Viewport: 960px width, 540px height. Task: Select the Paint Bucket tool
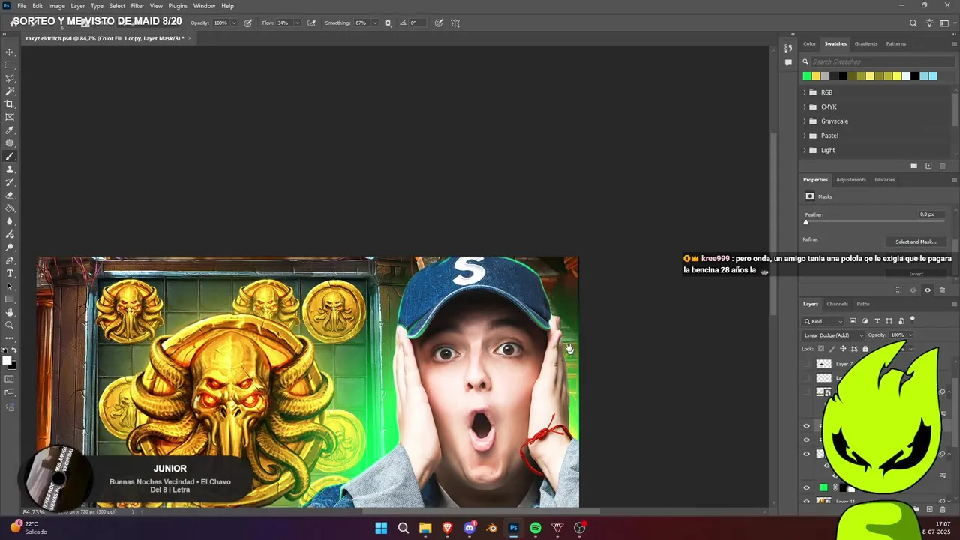[10, 208]
